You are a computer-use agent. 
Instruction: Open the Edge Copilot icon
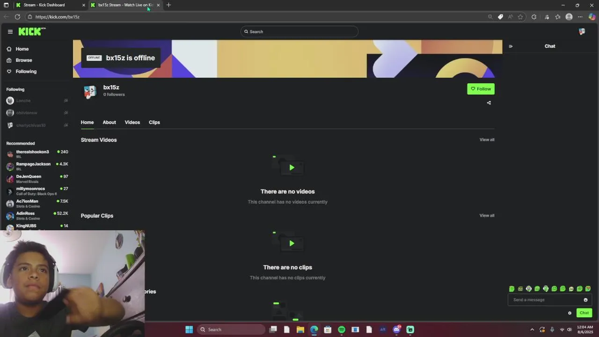[592, 17]
